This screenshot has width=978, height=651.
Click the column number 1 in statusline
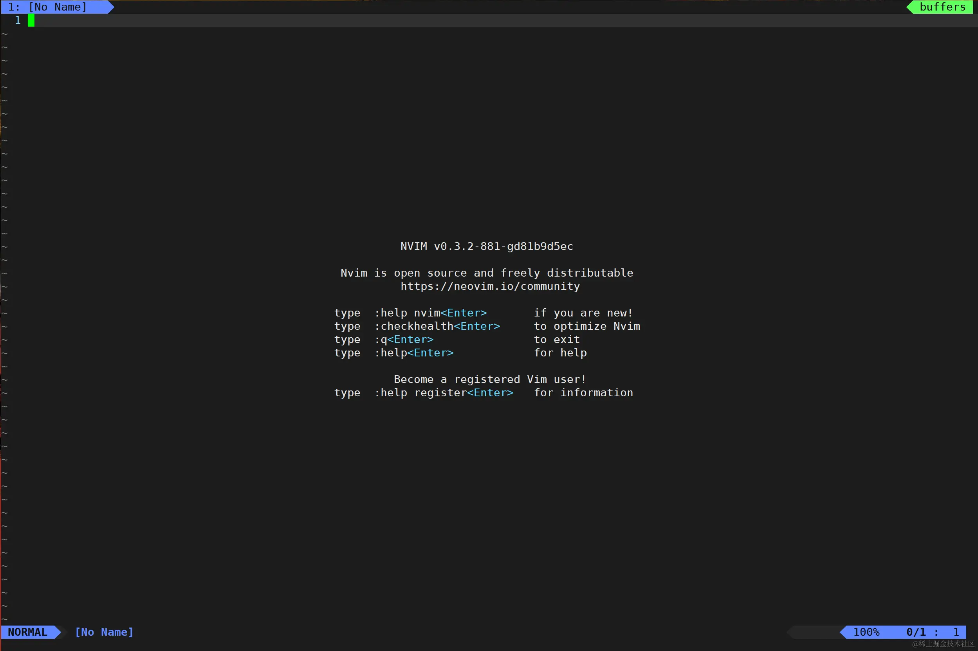(x=956, y=632)
